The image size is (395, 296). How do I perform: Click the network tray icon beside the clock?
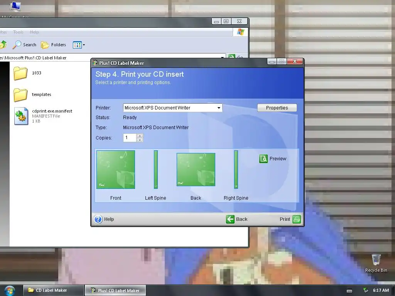click(x=366, y=290)
